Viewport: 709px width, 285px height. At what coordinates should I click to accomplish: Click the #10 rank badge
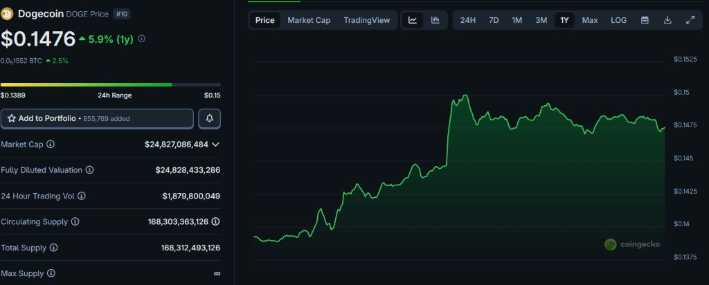(x=122, y=14)
